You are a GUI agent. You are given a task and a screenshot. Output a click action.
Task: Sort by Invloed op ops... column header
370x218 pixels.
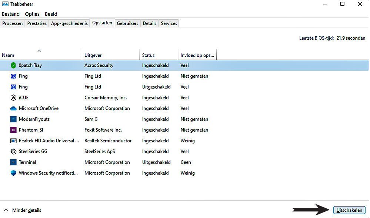[x=197, y=55]
